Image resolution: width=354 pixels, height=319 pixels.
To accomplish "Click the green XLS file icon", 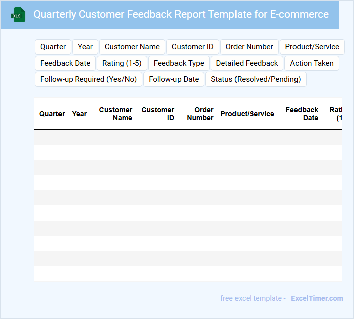I will [18, 15].
